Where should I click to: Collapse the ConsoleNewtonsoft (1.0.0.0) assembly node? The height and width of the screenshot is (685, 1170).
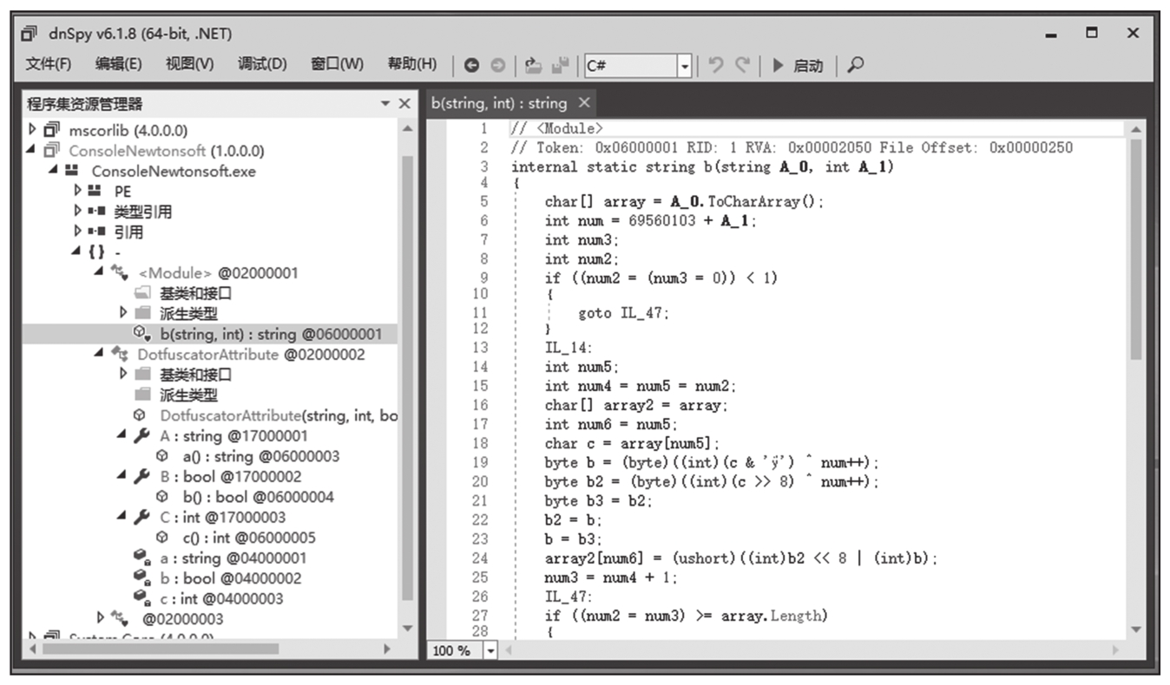(32, 150)
